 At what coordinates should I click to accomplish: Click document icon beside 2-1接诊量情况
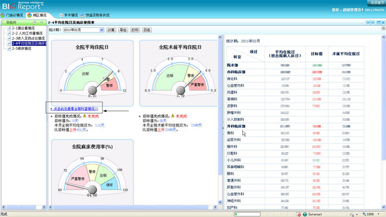[x=9, y=28]
